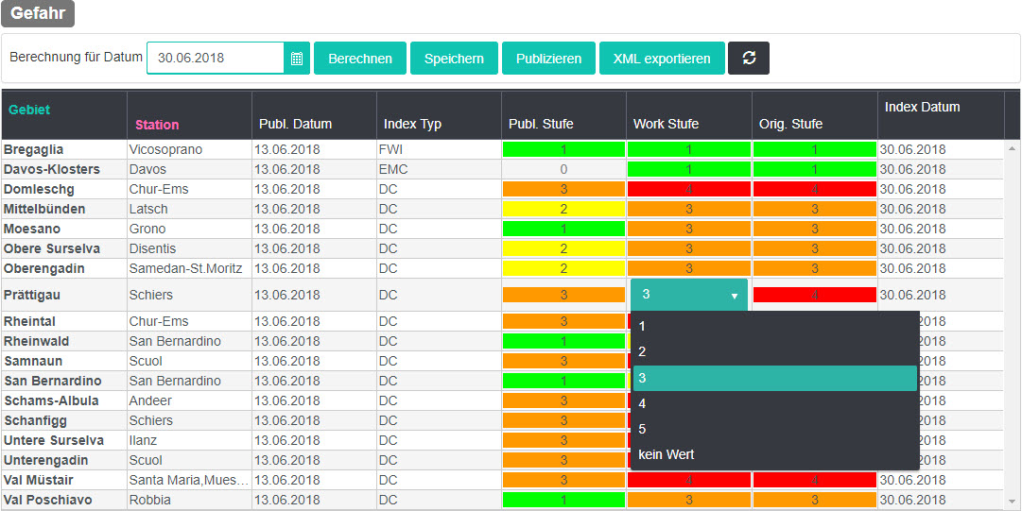Click the Samedan-St.Moritz station cell
Viewport: 1022px width, 511px height.
pyautogui.click(x=190, y=269)
